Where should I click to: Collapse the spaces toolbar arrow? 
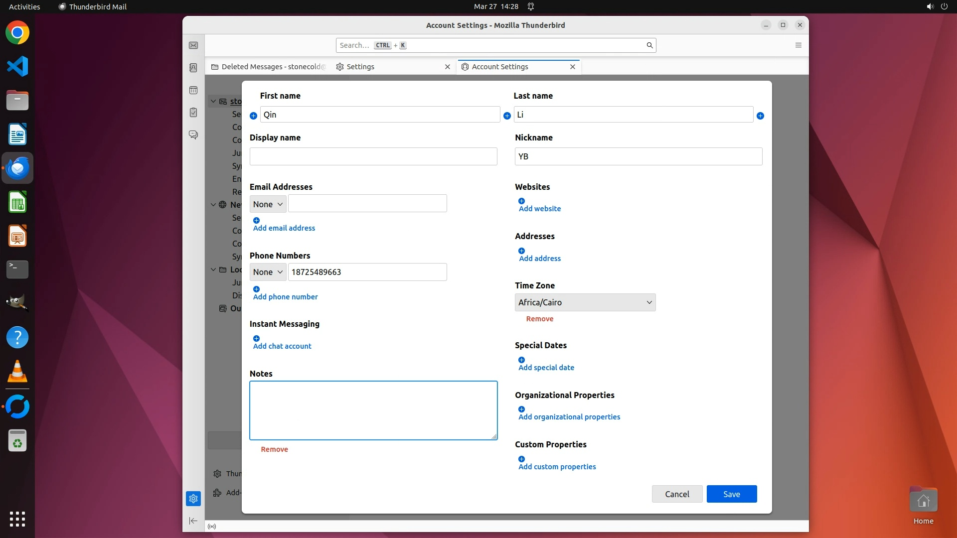[x=193, y=521]
